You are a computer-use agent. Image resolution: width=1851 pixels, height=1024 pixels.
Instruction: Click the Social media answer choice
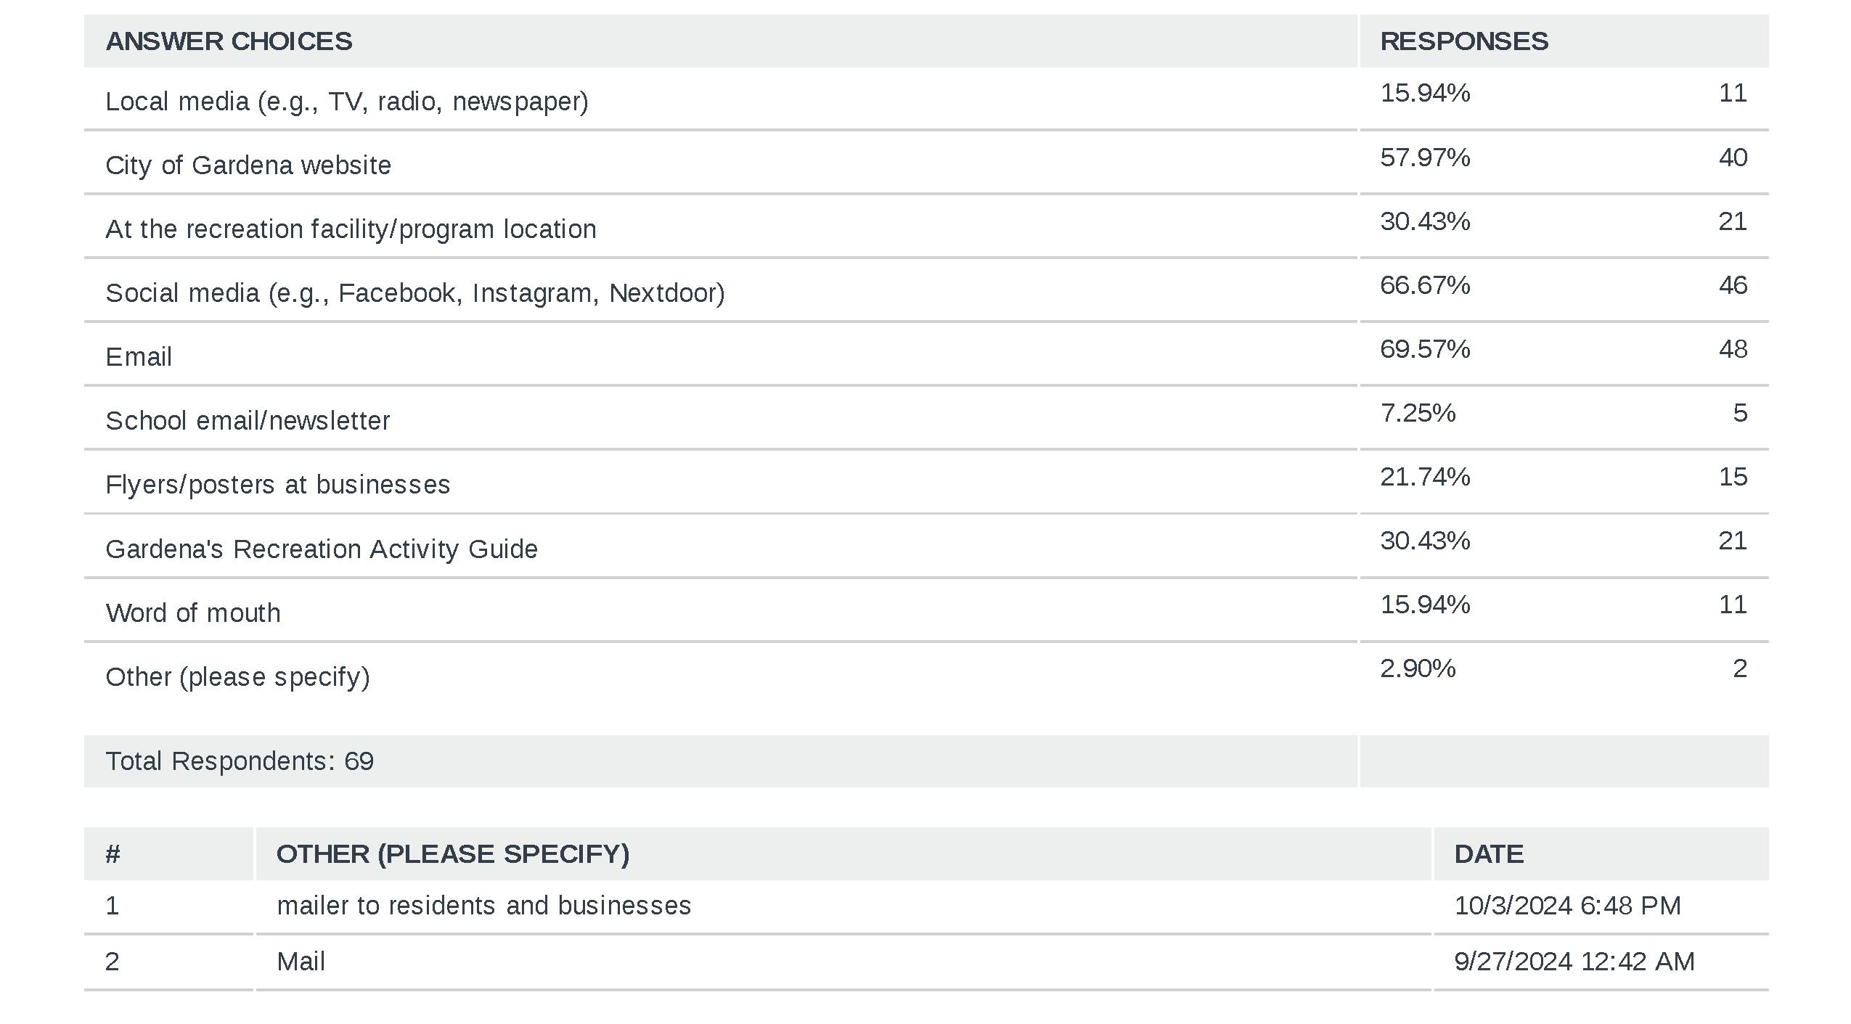point(414,293)
